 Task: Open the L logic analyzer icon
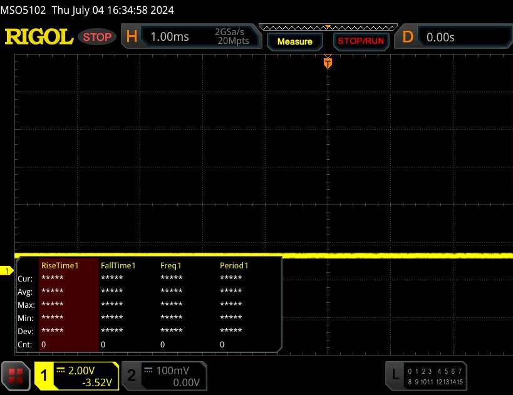tap(394, 375)
